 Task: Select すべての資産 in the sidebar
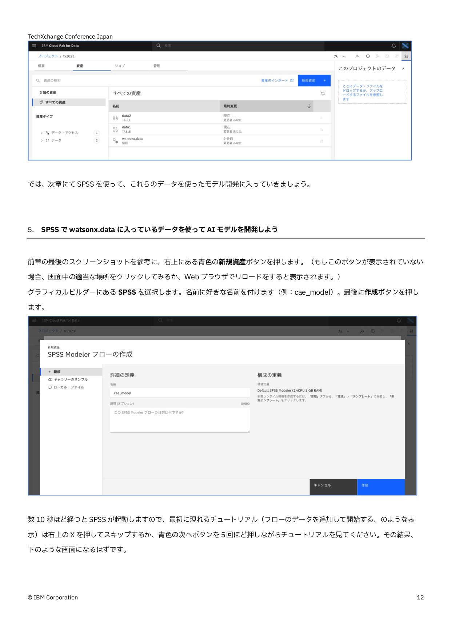tap(69, 102)
